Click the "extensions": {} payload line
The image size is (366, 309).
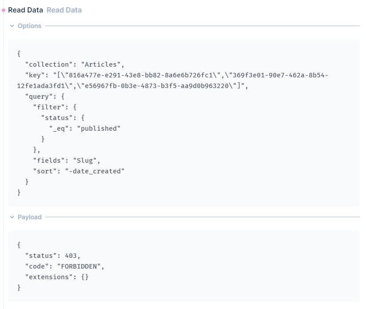pyautogui.click(x=57, y=277)
